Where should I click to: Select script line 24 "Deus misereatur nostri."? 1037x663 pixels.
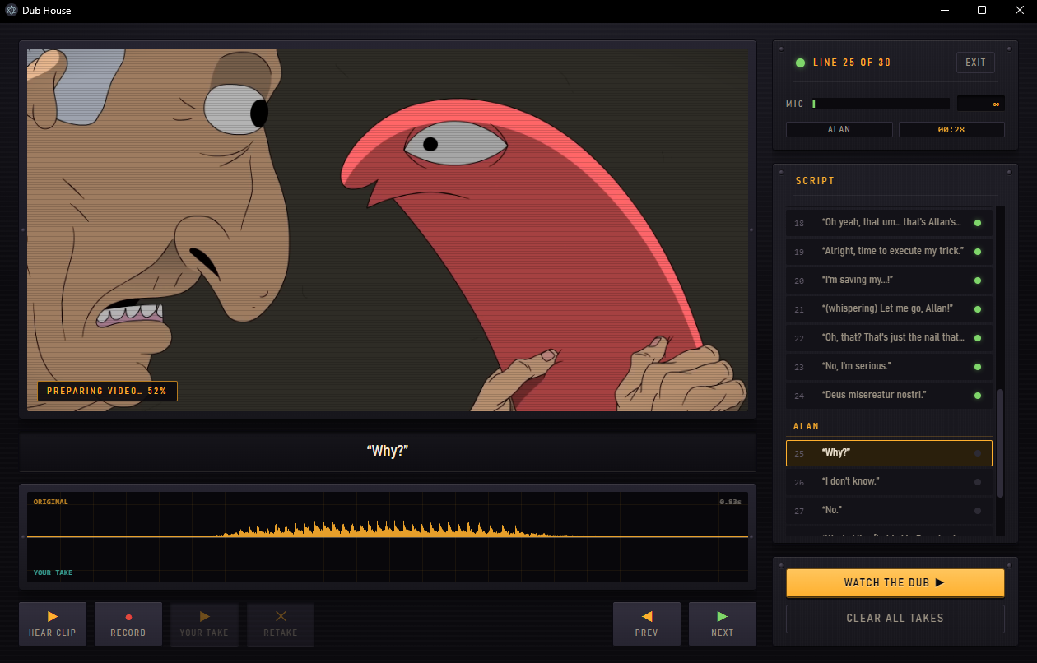pos(889,395)
